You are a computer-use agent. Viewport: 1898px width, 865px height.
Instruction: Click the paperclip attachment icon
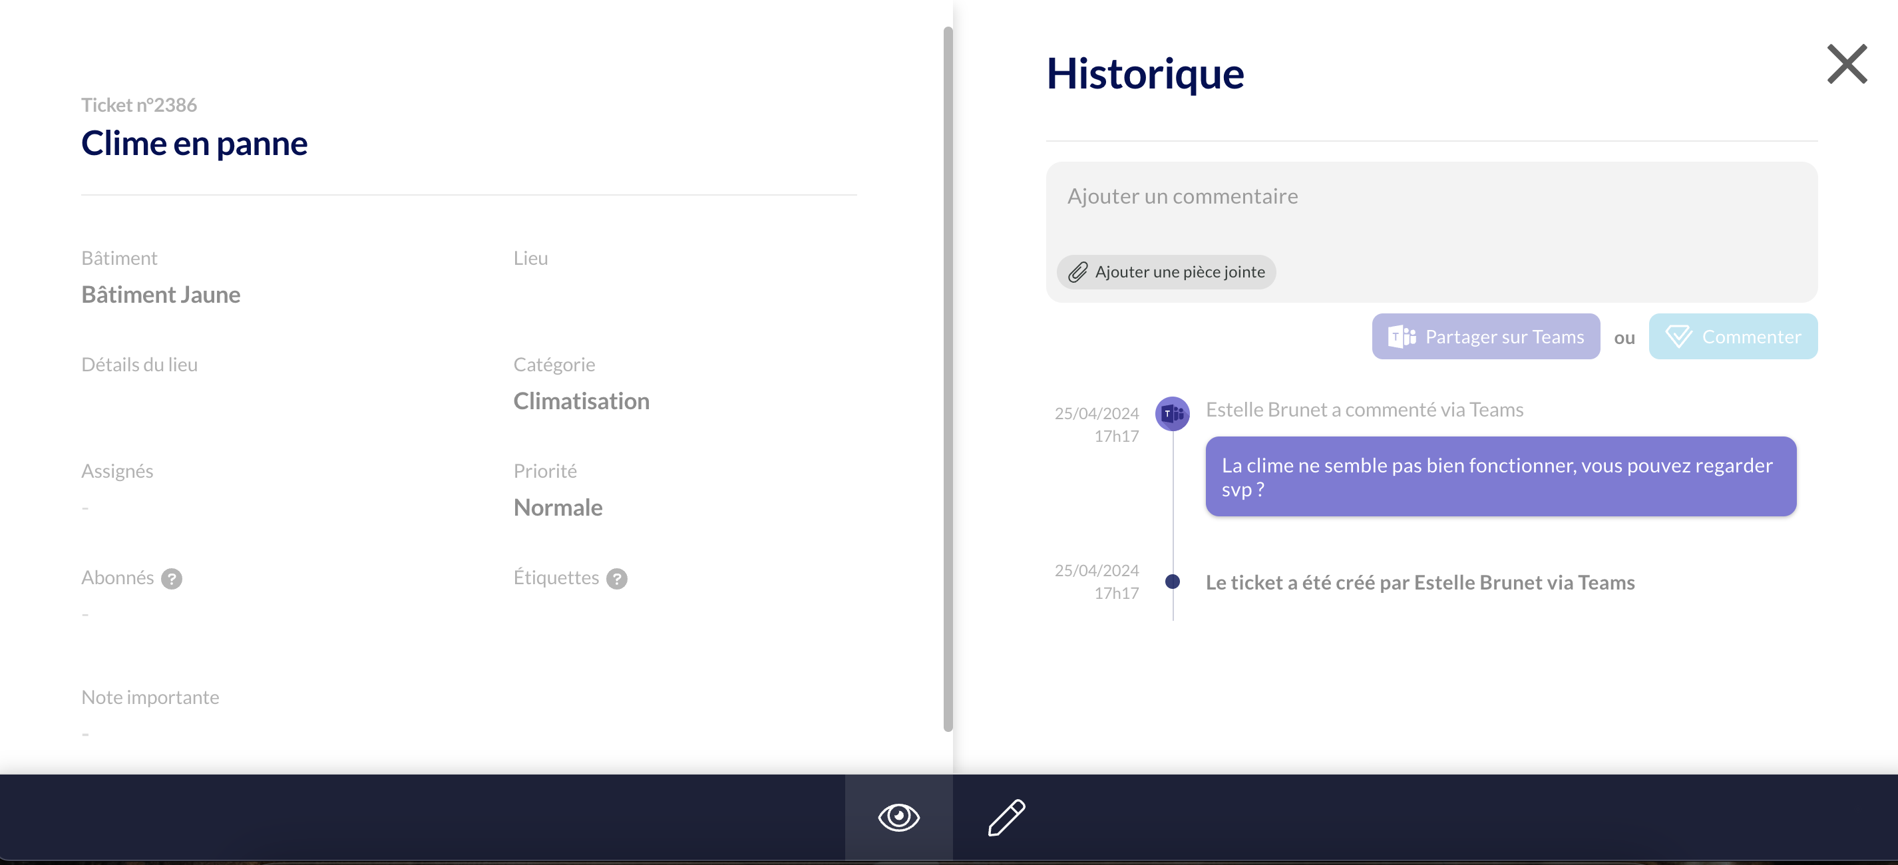(1077, 272)
